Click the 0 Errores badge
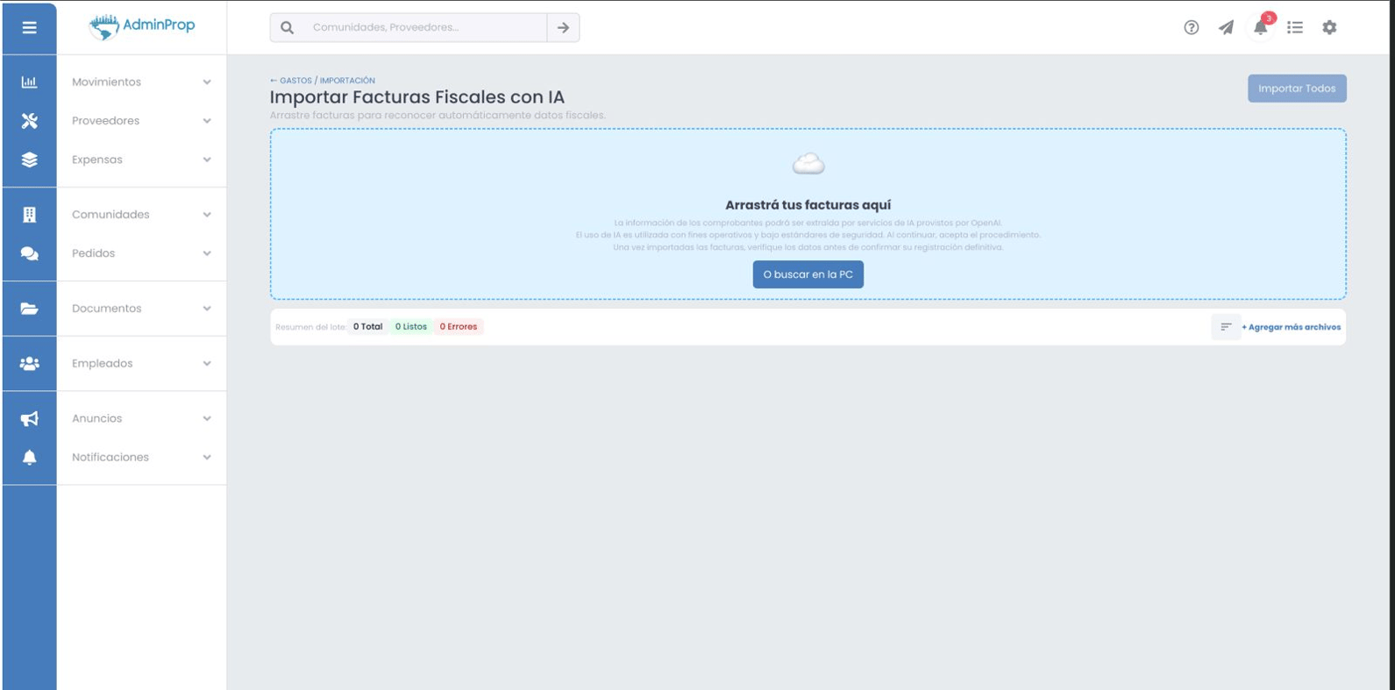The image size is (1395, 690). coord(459,327)
